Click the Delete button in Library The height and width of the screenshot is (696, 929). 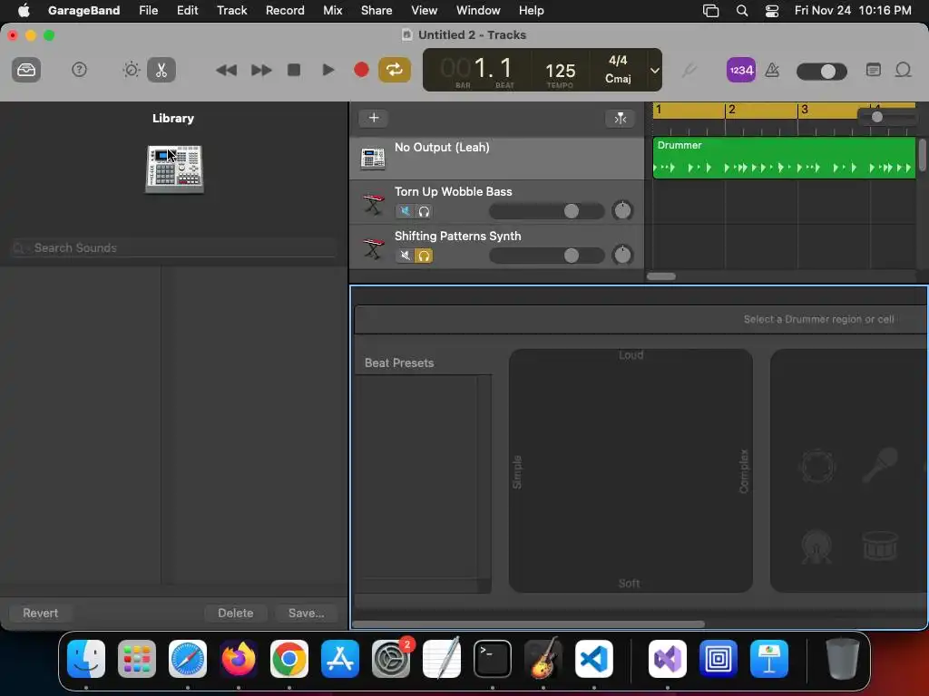click(x=235, y=614)
